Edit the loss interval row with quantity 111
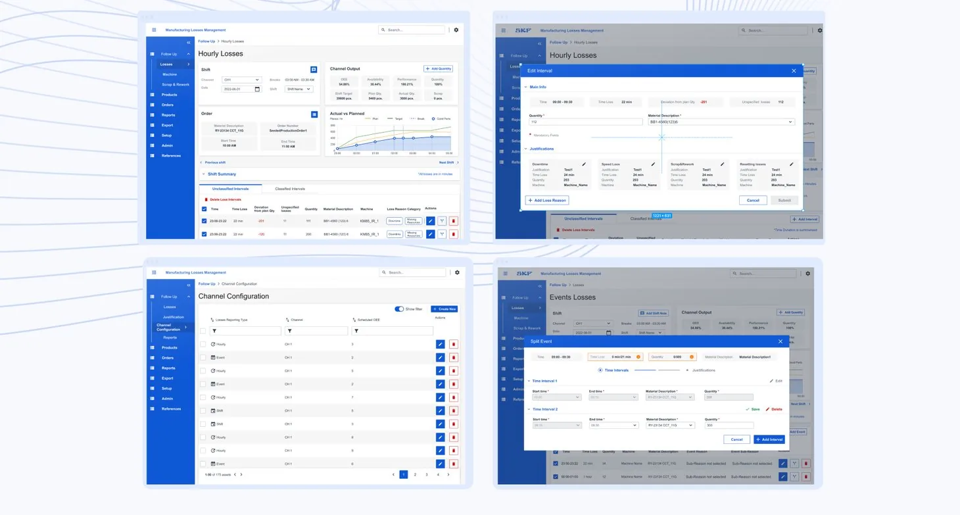 431,221
